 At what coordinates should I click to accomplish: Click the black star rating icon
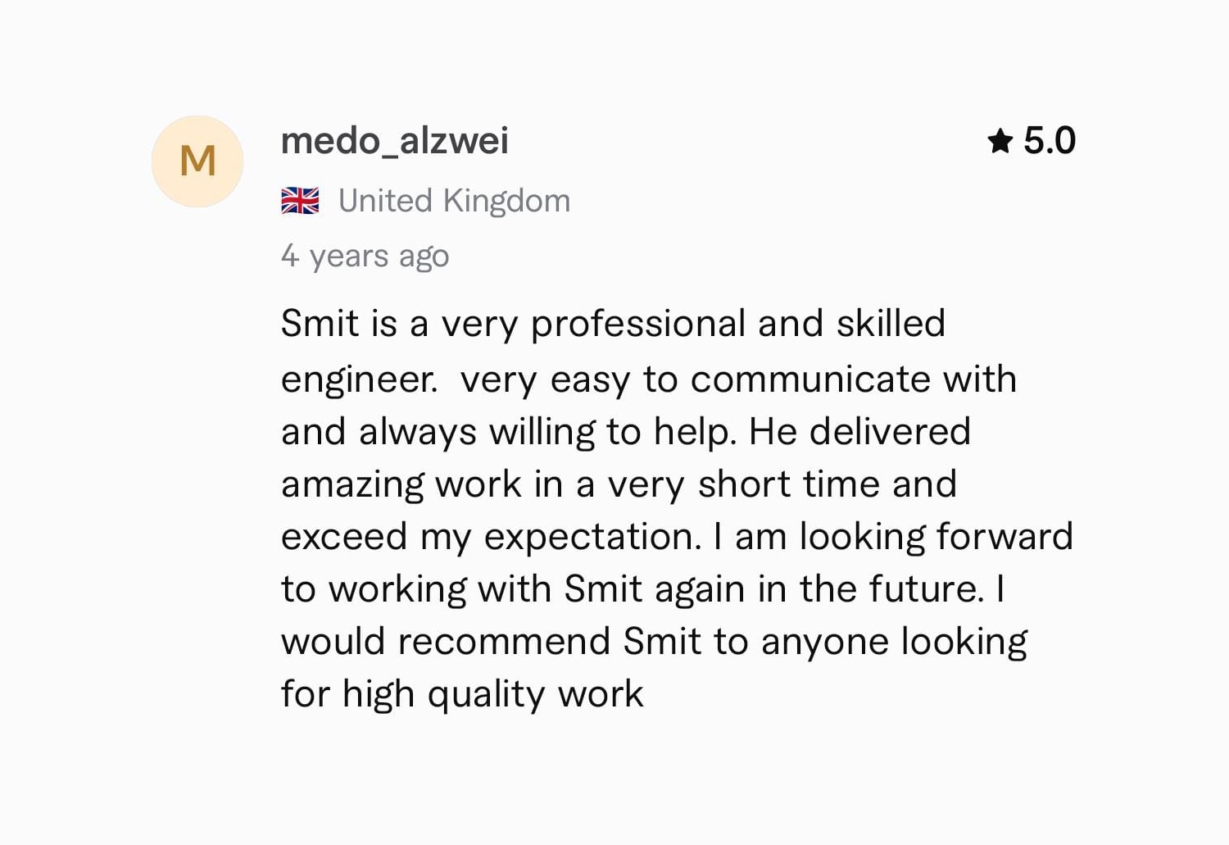tap(1000, 141)
